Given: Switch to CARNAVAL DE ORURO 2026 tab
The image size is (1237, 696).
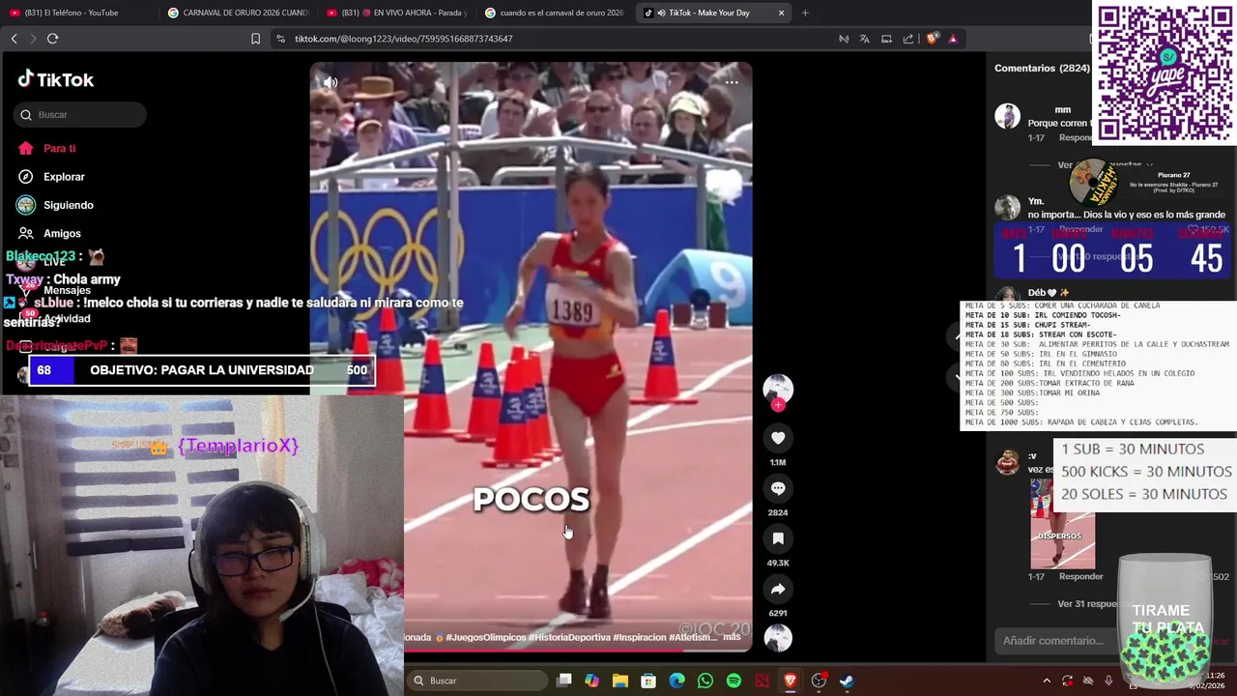Looking at the screenshot, I should point(238,13).
